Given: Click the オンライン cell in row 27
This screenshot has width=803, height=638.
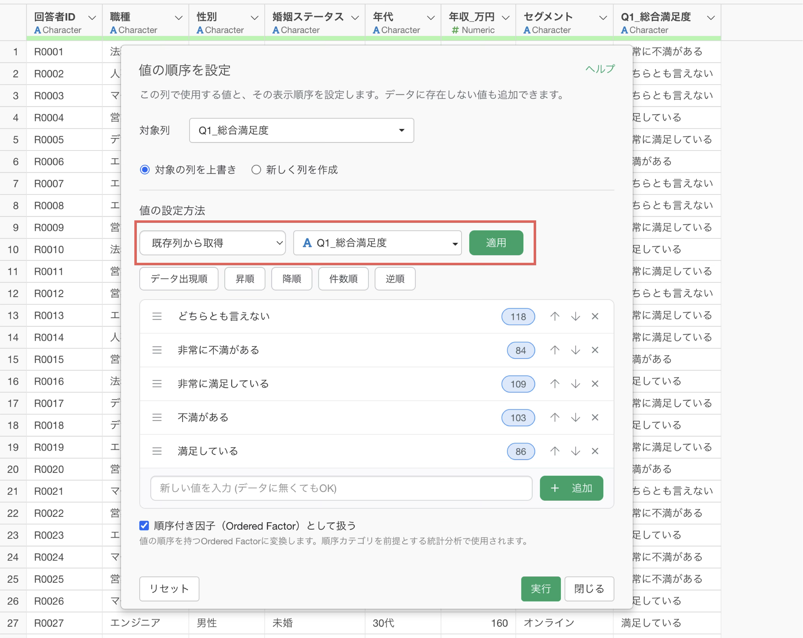Looking at the screenshot, I should click(x=564, y=623).
